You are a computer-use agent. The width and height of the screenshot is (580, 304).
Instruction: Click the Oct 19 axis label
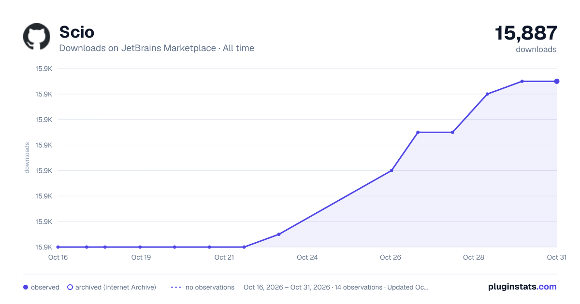(141, 257)
